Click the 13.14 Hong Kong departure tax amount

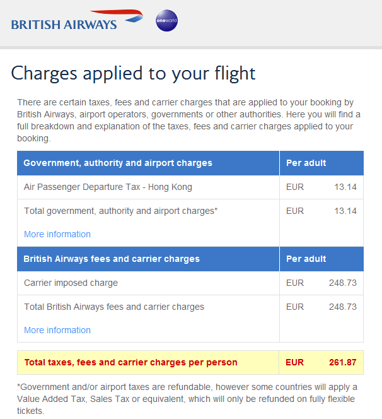pyautogui.click(x=345, y=187)
